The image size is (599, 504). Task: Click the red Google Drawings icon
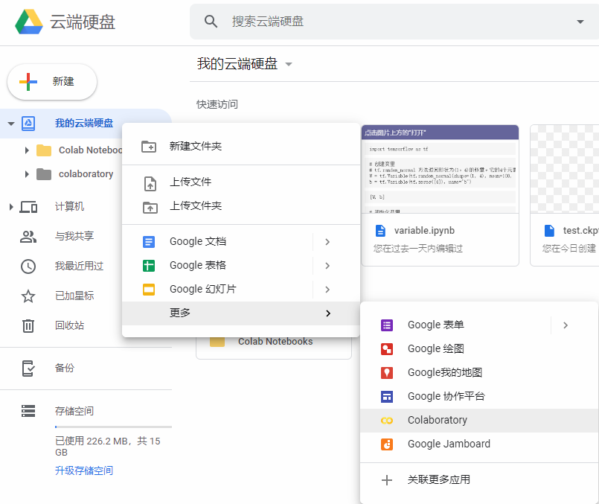click(387, 349)
